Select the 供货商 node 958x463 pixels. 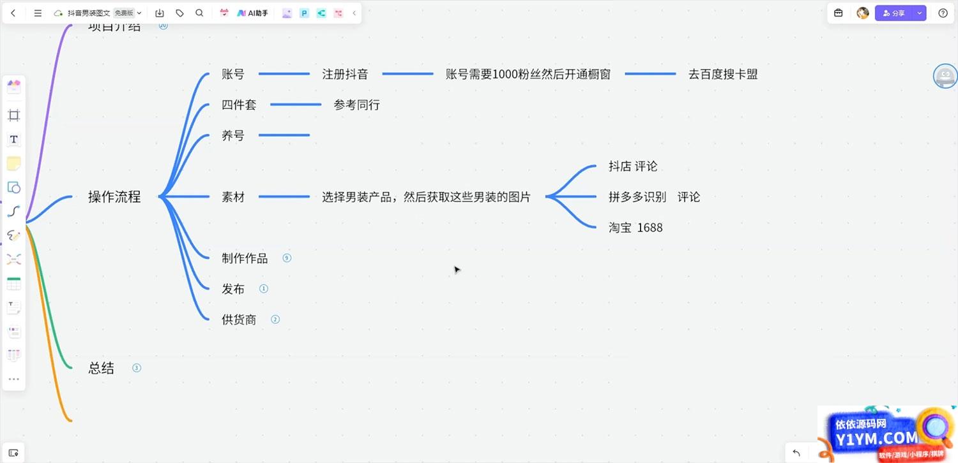[x=239, y=320]
